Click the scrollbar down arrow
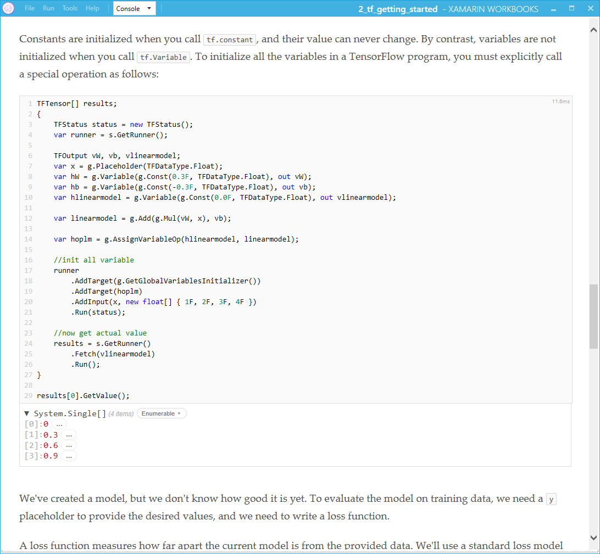Viewport: 600px width, 554px height. (593, 537)
